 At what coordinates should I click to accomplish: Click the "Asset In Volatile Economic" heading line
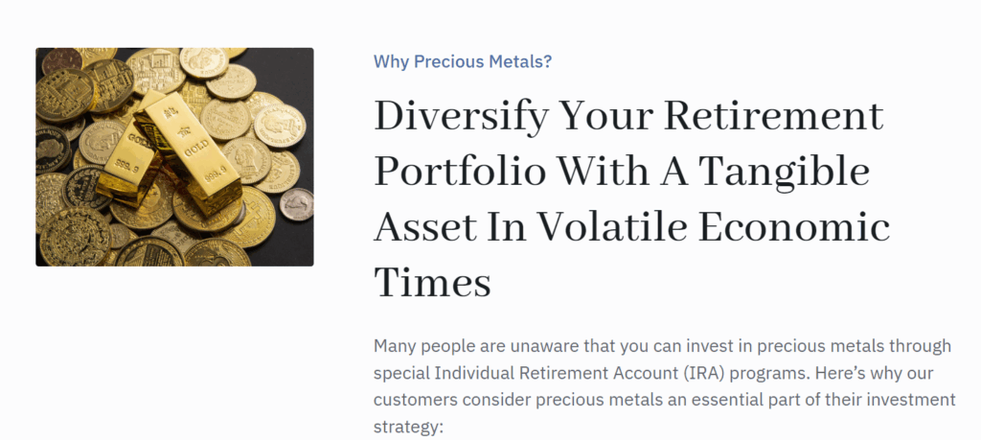click(631, 228)
